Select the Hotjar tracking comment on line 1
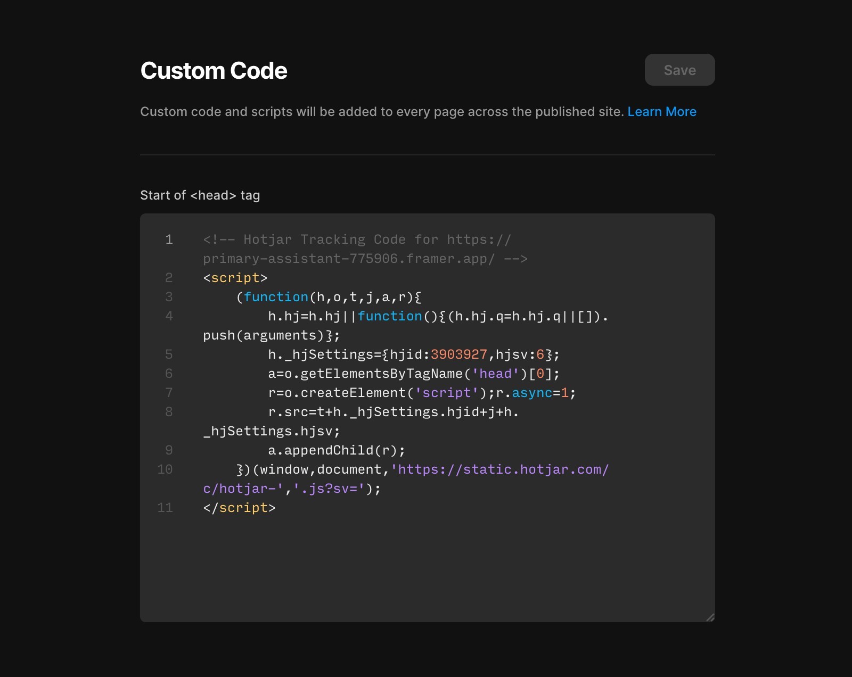Image resolution: width=852 pixels, height=677 pixels. point(357,240)
